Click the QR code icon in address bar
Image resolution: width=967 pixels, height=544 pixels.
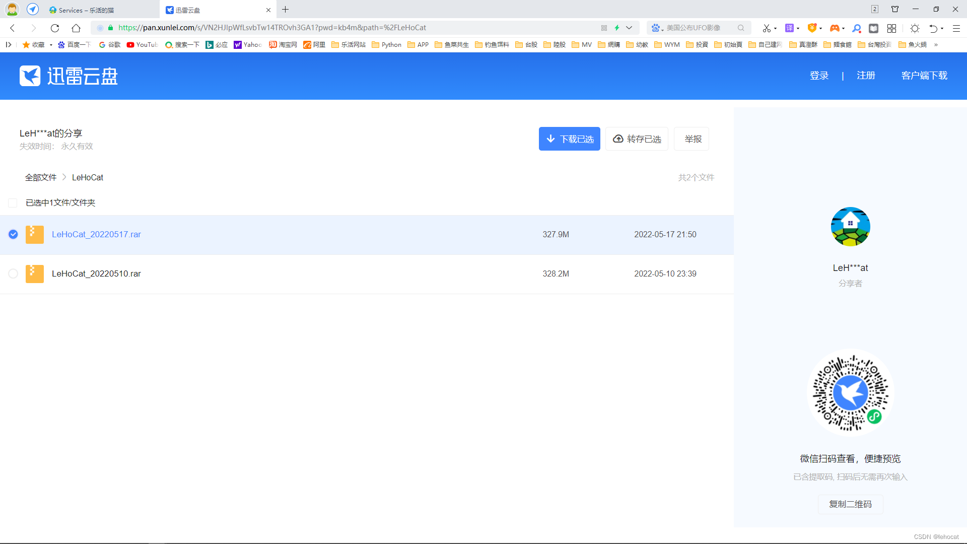[x=604, y=28]
